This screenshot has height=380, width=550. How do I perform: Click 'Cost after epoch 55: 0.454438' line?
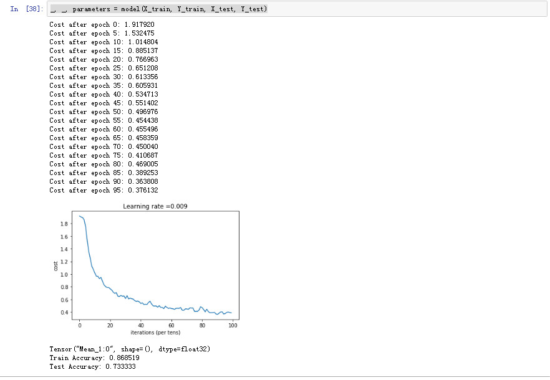pos(104,121)
